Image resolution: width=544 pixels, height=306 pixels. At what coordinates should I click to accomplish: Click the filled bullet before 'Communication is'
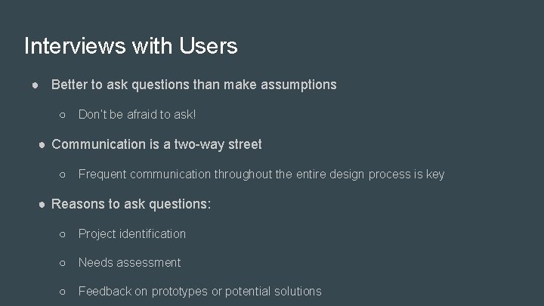point(43,144)
